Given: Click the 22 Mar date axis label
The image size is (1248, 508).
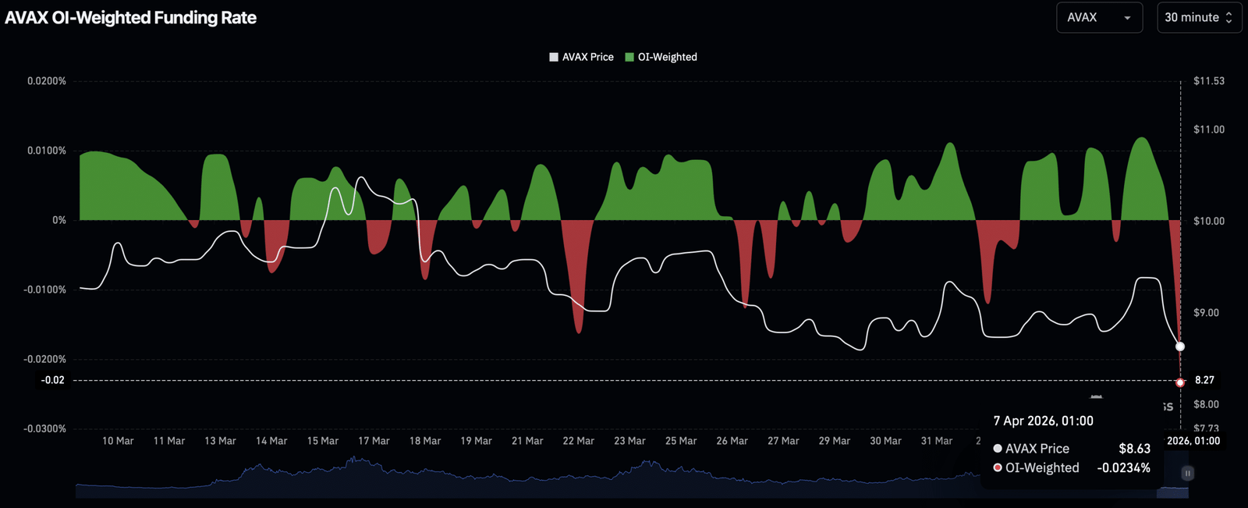Looking at the screenshot, I should 578,441.
